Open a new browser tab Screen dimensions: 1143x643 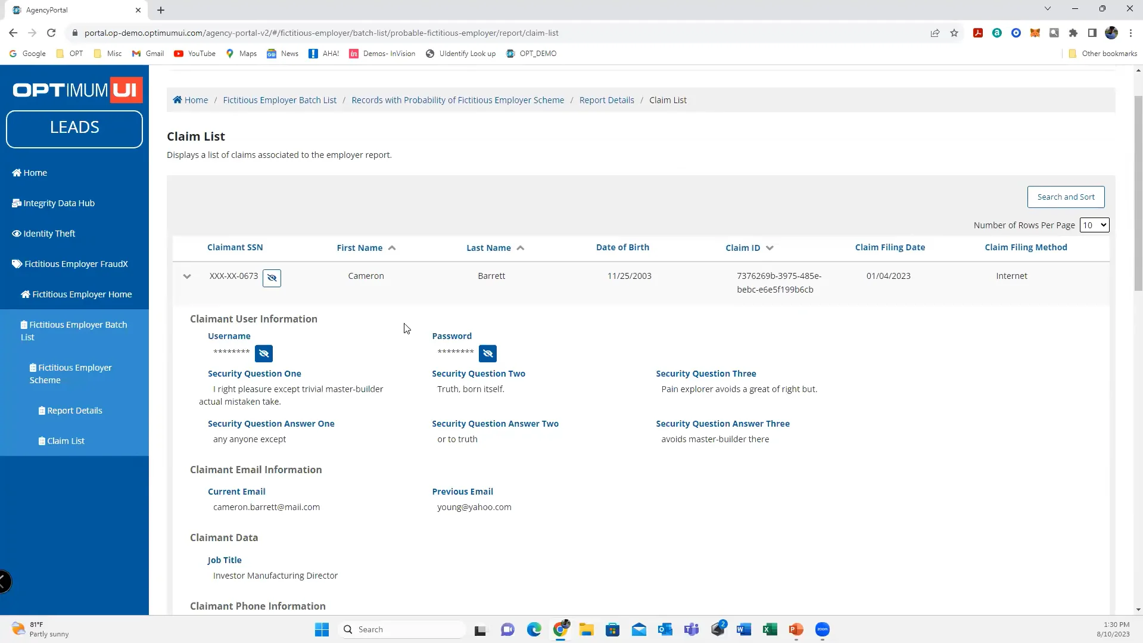point(161,10)
